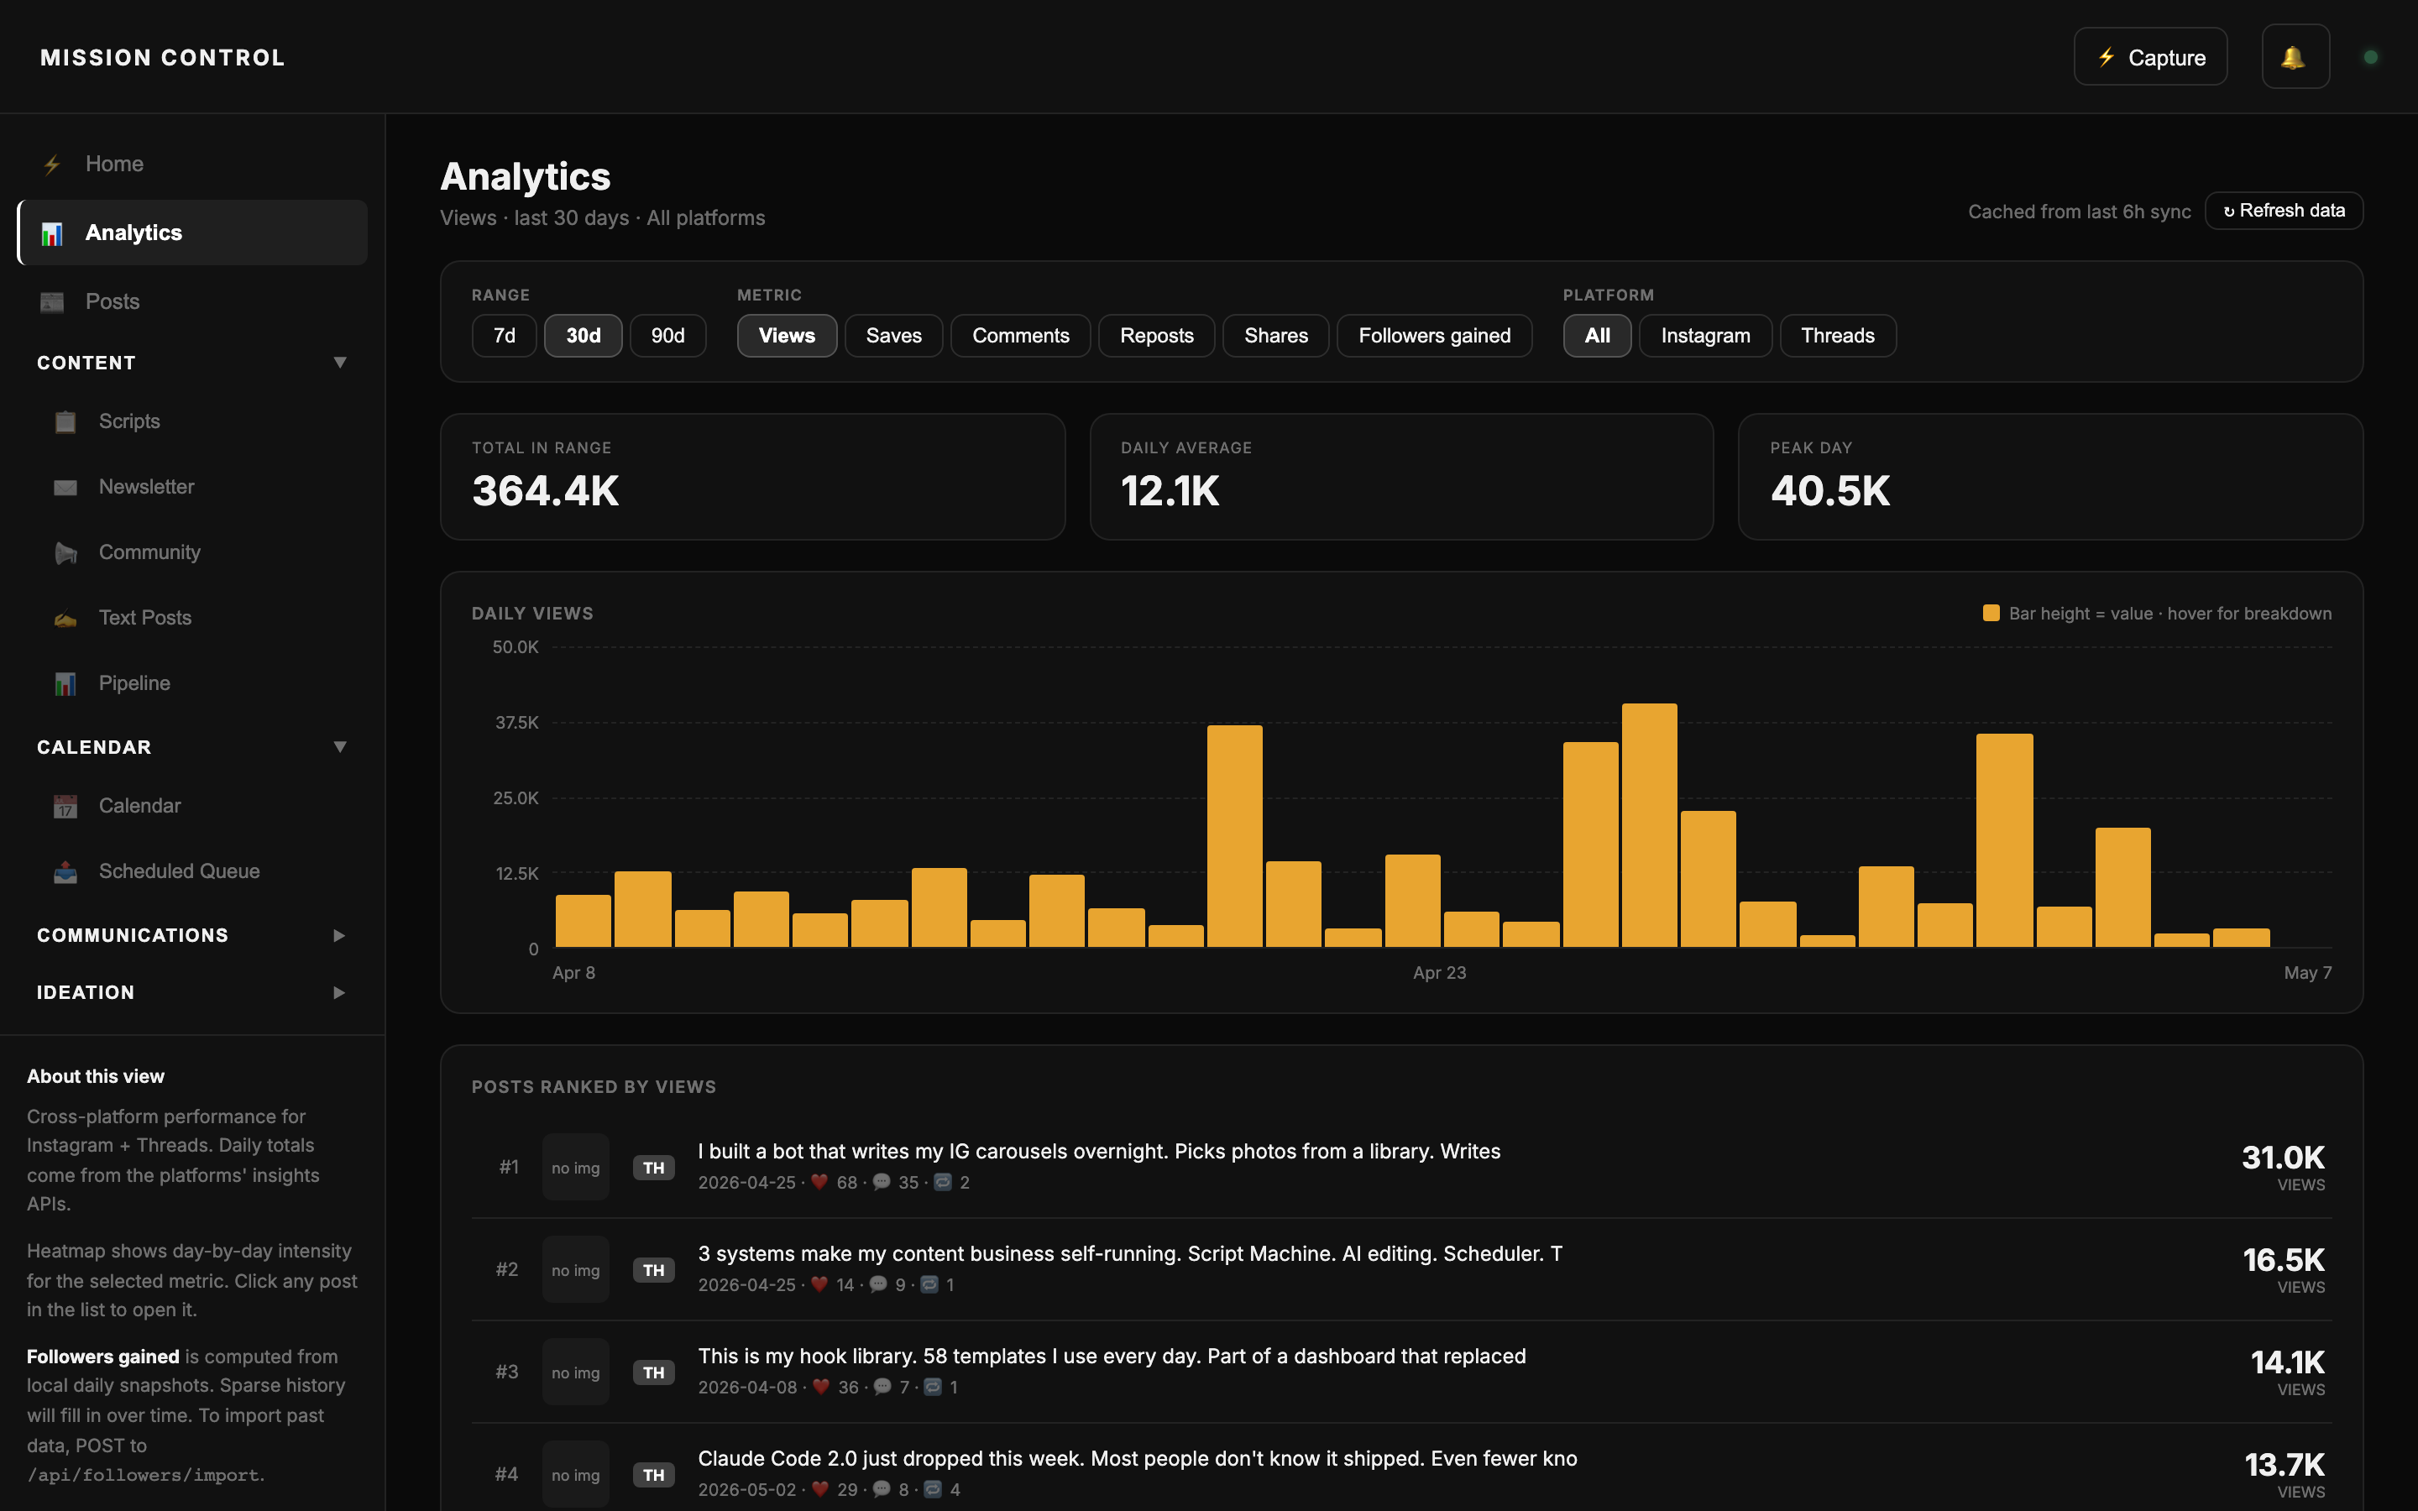Open post #2 about 3 systems
The width and height of the screenshot is (2418, 1511).
(x=1402, y=1269)
